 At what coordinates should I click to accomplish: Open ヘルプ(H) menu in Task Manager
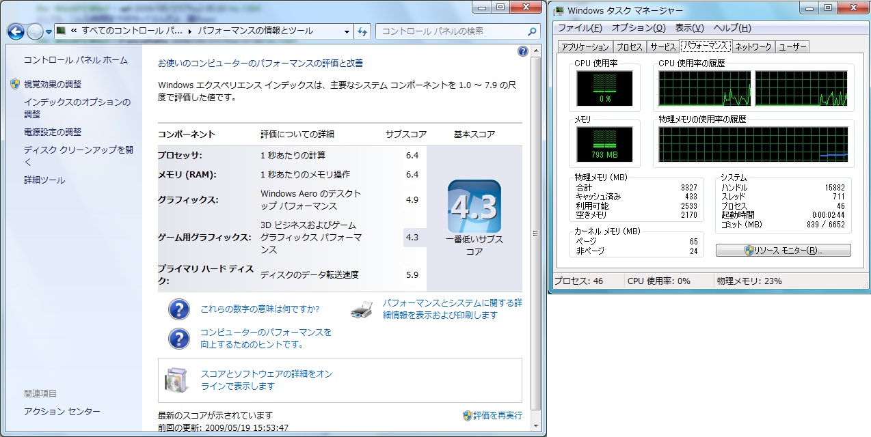coord(732,28)
